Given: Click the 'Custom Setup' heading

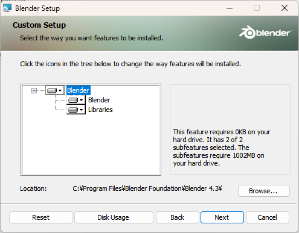Looking at the screenshot, I should click(39, 25).
